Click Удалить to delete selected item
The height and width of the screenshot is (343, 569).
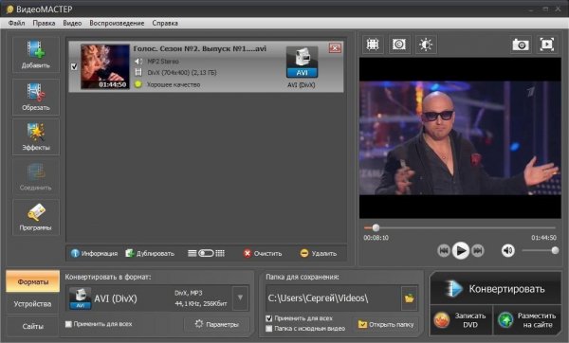[x=319, y=253]
